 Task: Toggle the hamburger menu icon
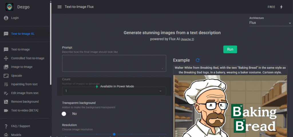click(60, 7)
